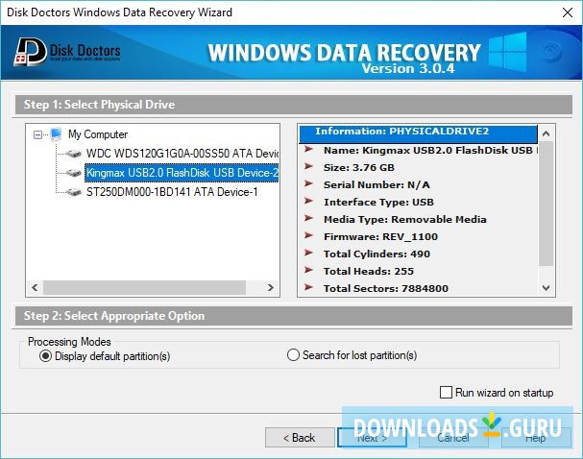Select Kingmax USB2.0 FlashDisk USB Device-2

[182, 173]
